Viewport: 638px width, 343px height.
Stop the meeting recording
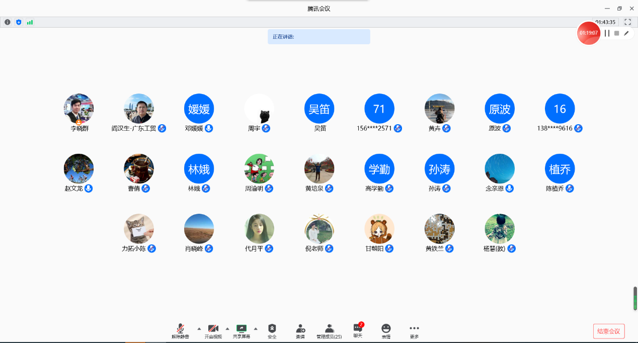(x=616, y=33)
